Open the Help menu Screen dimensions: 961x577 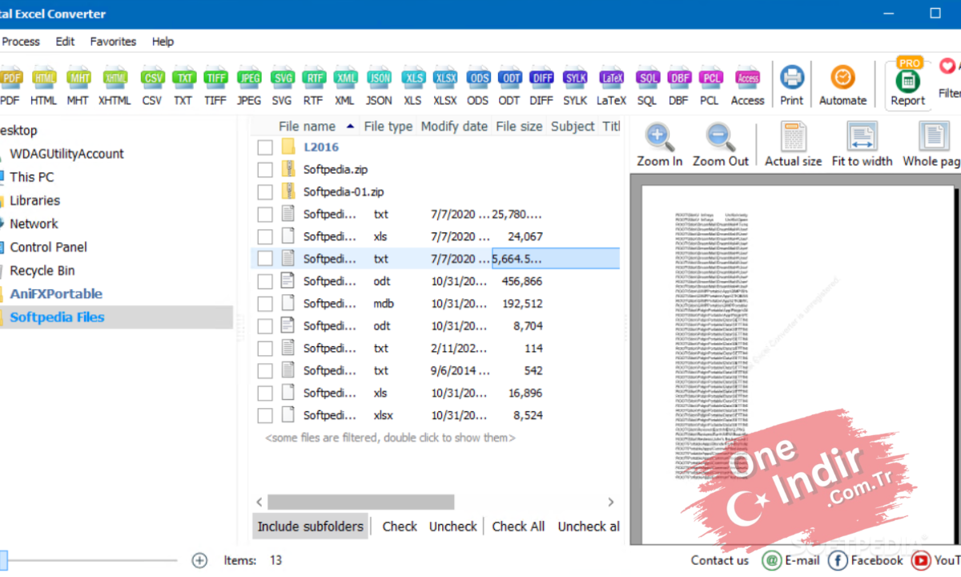163,42
